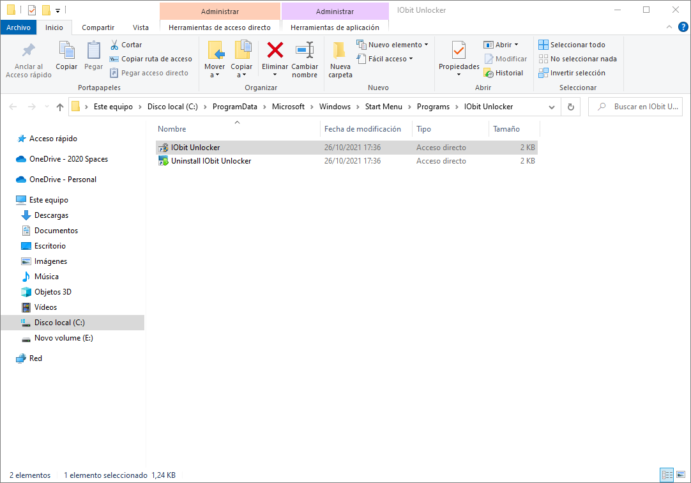Open Herramientas de aplicación tab

(335, 27)
